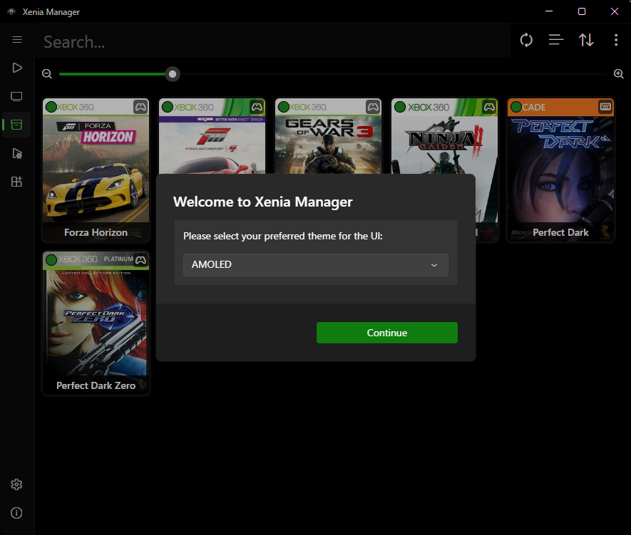The image size is (631, 535).
Task: Open the cursor-star icon in sidebar
Action: (17, 154)
